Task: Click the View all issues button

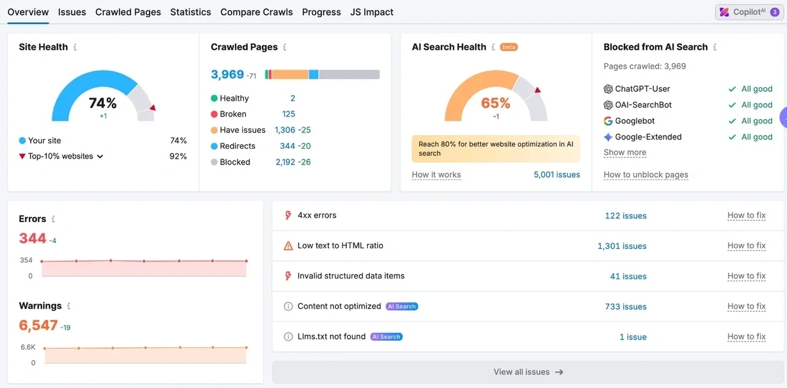Action: (x=528, y=372)
